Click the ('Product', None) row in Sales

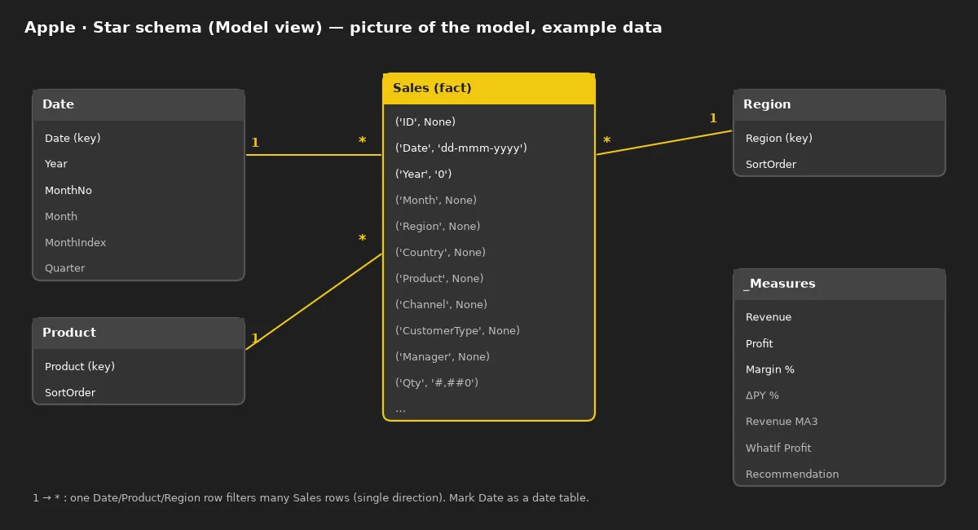(x=439, y=279)
